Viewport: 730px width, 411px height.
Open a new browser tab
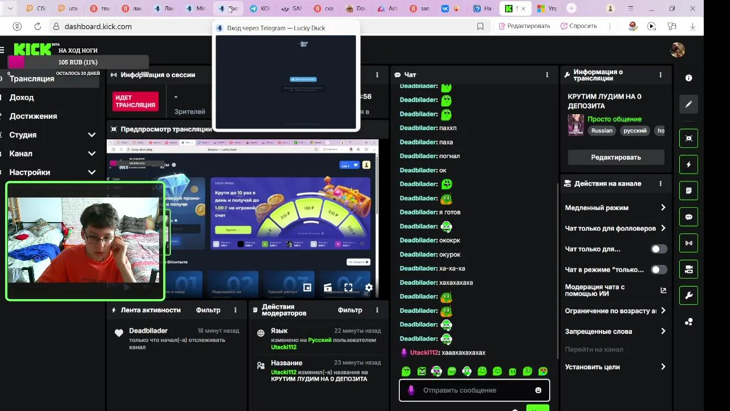coord(571,9)
